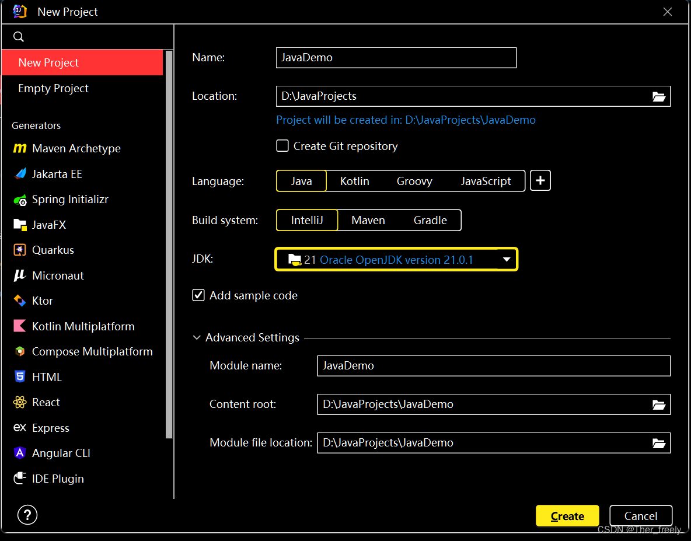Screen dimensions: 691x541
Task: Select the React generator label
Action: (46, 402)
